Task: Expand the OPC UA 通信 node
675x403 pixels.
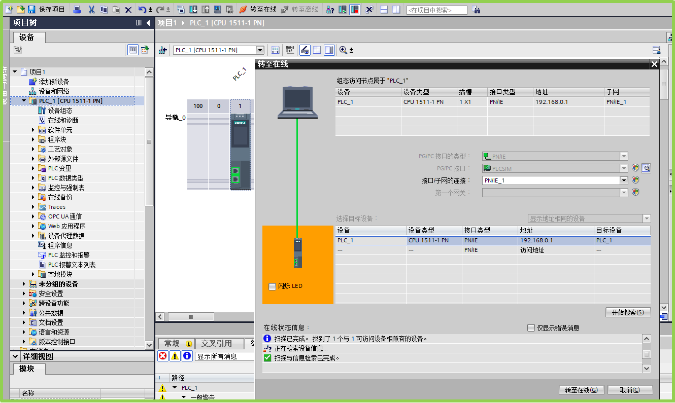Action: (x=33, y=216)
